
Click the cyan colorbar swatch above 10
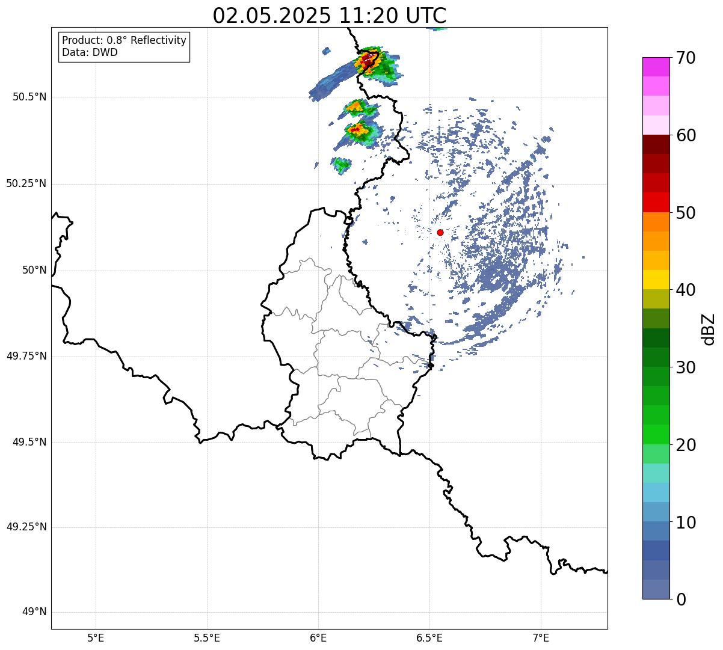(656, 492)
